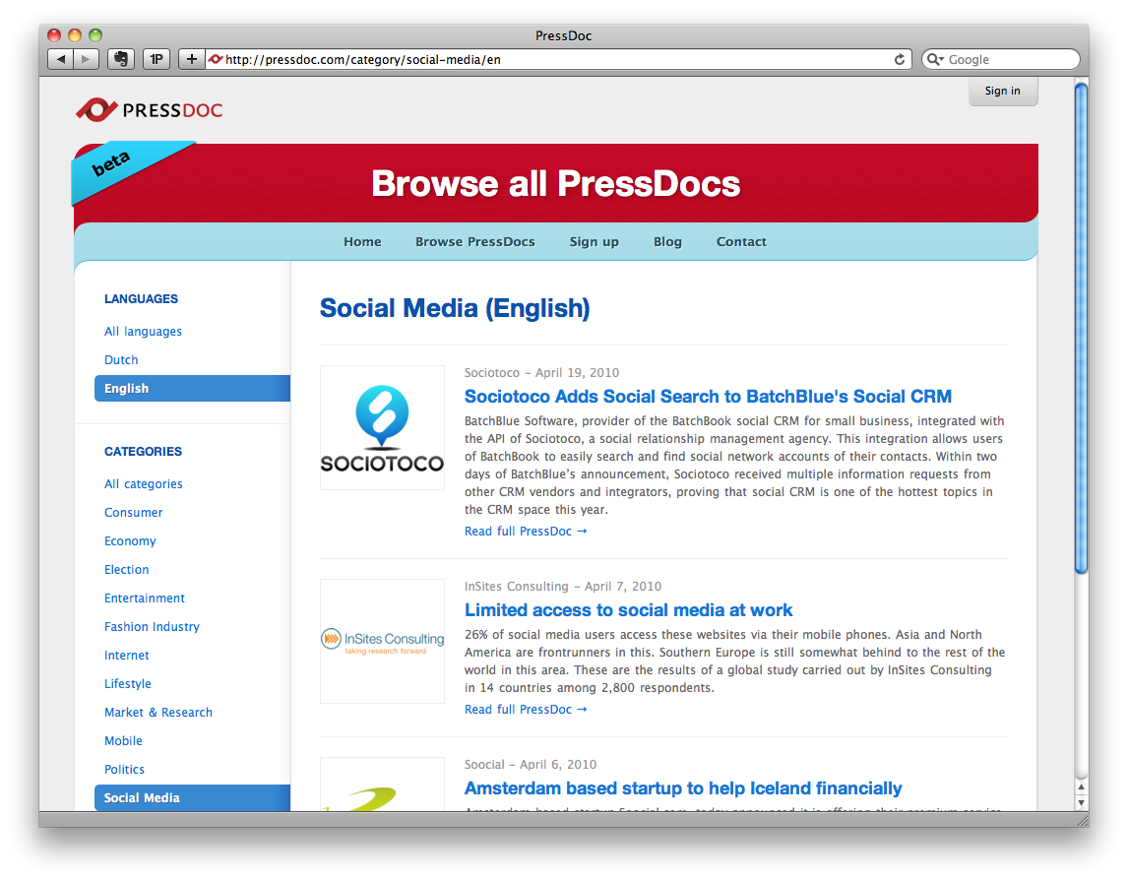1128x881 pixels.
Task: Click the PressDoc logo
Action: (150, 110)
